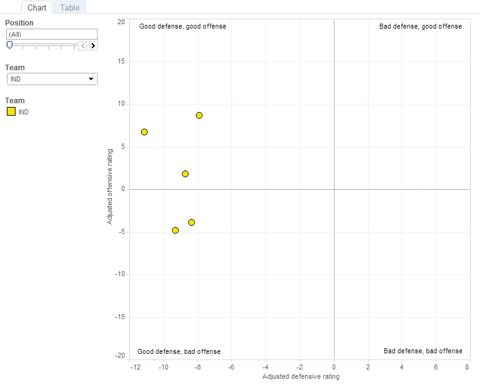Image resolution: width=480 pixels, height=385 pixels.
Task: Select the Chart tab
Action: tap(37, 7)
